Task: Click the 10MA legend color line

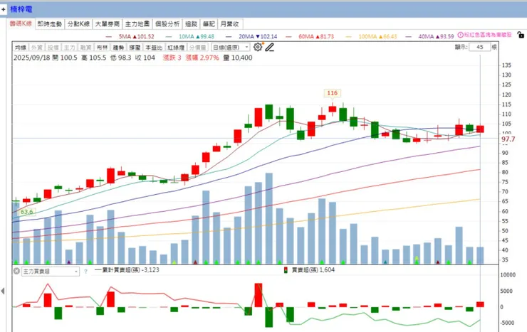Action: tap(169, 36)
